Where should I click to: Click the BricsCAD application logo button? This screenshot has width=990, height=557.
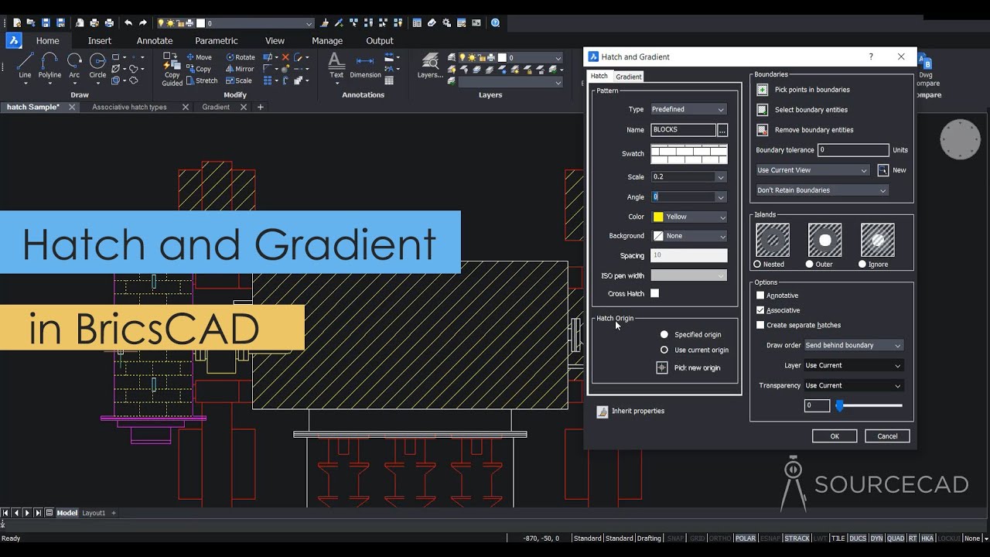coord(14,41)
